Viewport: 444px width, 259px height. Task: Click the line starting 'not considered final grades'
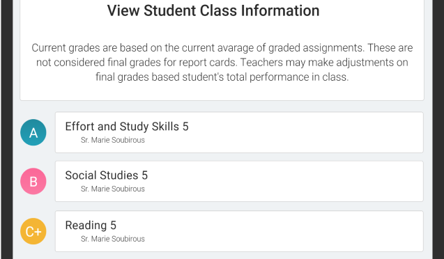pyautogui.click(x=222, y=62)
